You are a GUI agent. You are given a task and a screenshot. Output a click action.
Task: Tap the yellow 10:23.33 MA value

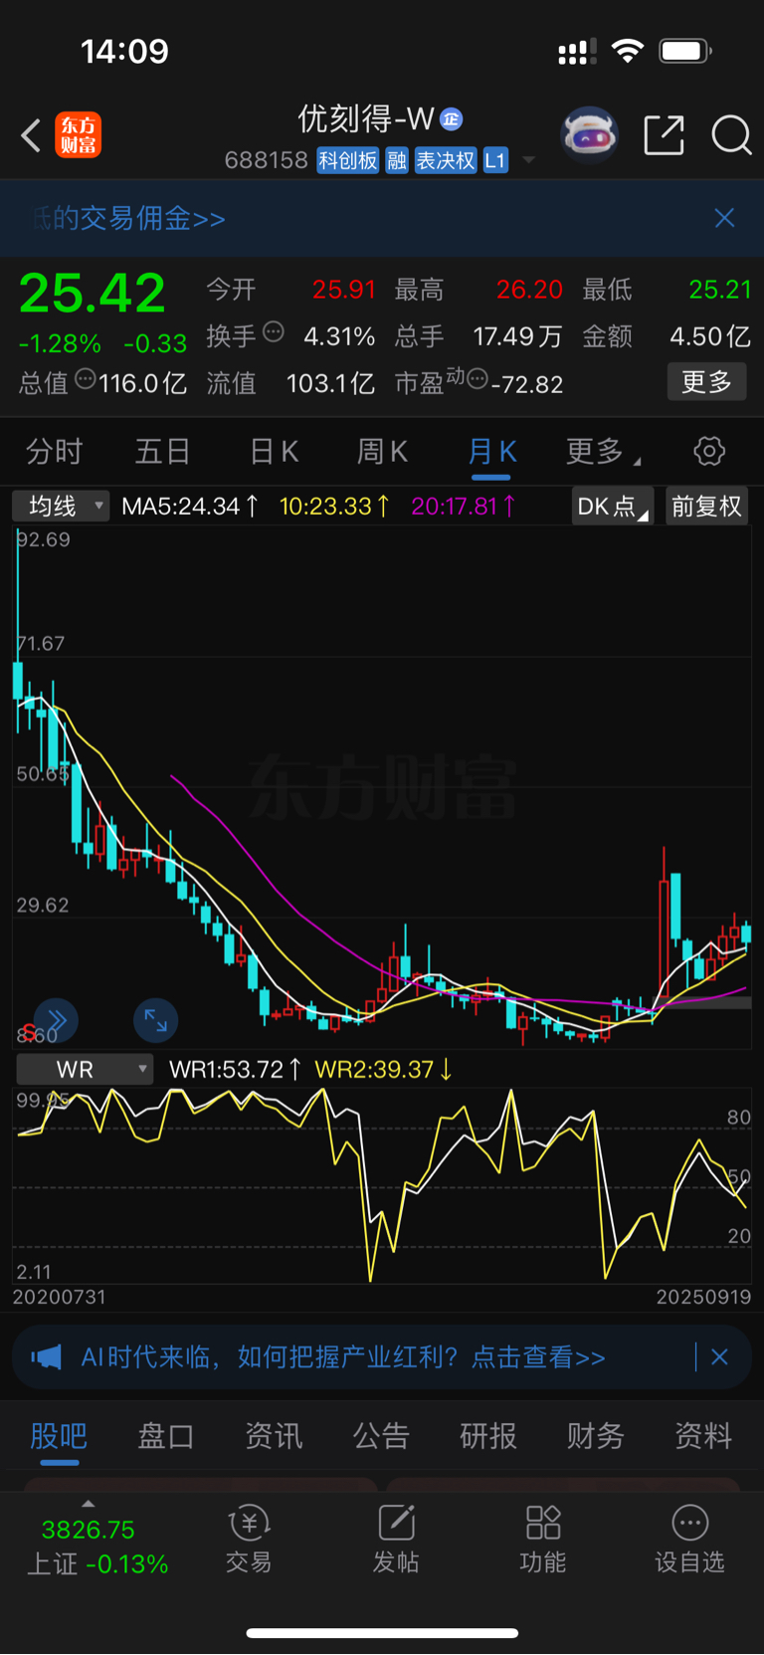pyautogui.click(x=334, y=507)
